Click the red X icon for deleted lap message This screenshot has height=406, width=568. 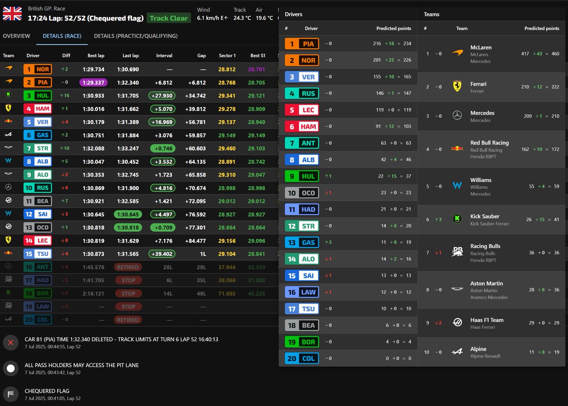(11, 343)
